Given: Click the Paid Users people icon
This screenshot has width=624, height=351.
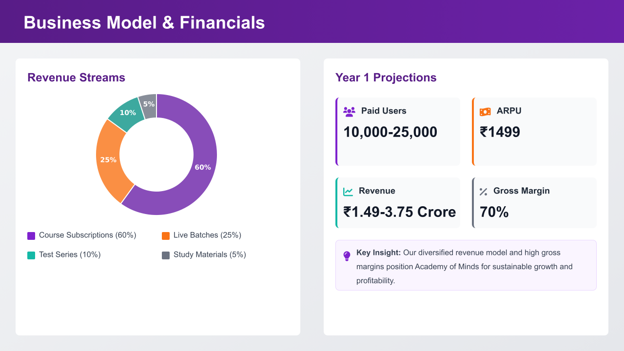Looking at the screenshot, I should coord(349,112).
